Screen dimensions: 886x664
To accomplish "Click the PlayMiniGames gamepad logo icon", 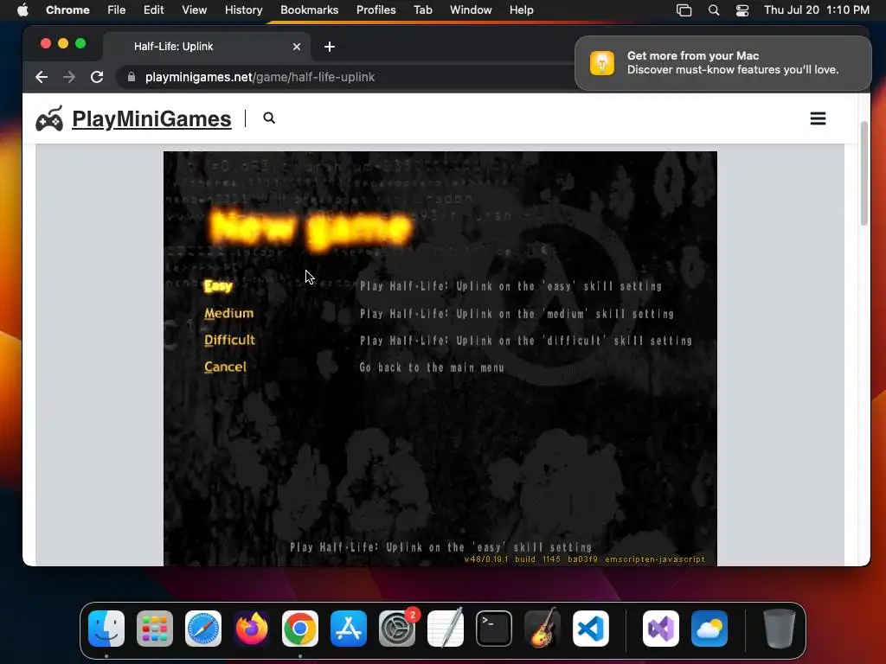I will coord(49,118).
